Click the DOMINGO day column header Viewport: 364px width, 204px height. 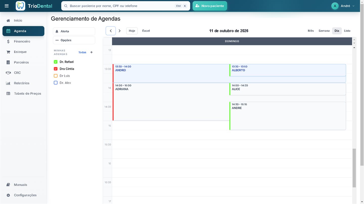coord(232,41)
